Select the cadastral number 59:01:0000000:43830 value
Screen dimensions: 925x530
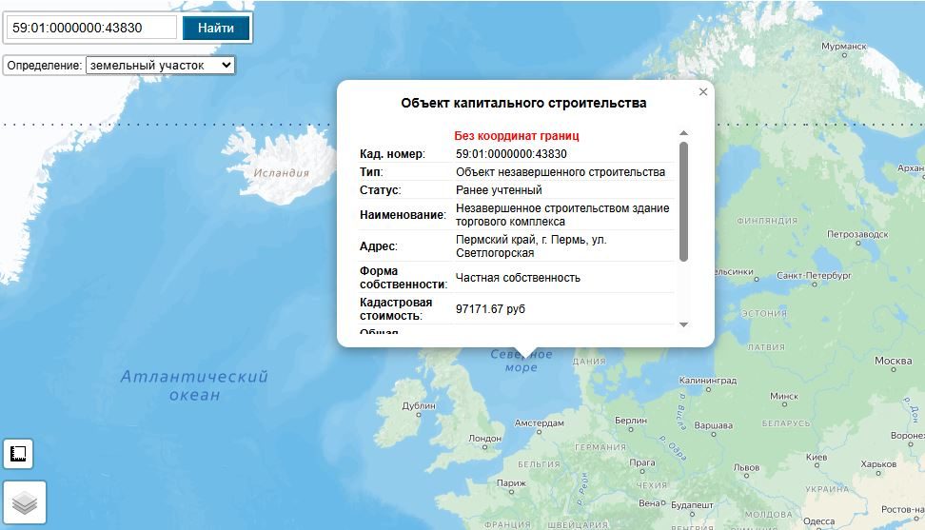511,154
